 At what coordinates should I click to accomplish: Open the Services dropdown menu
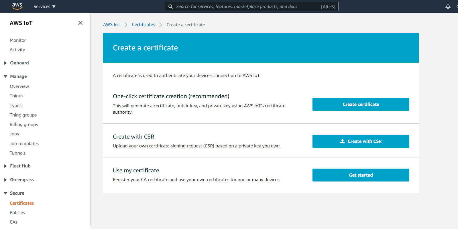tap(44, 6)
